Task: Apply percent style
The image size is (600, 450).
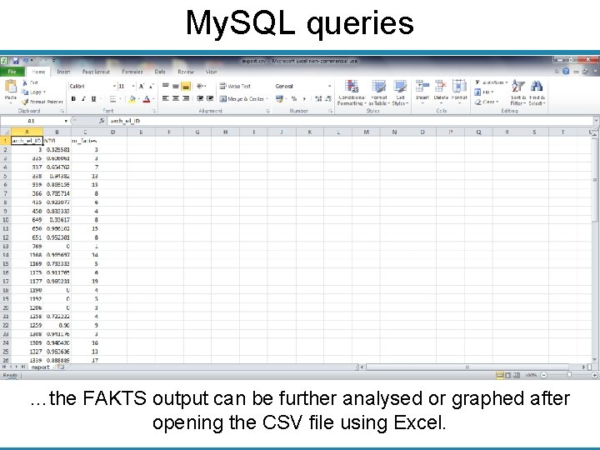Action: click(294, 99)
